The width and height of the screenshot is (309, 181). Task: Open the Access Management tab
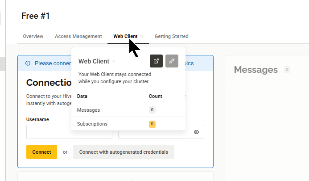78,36
